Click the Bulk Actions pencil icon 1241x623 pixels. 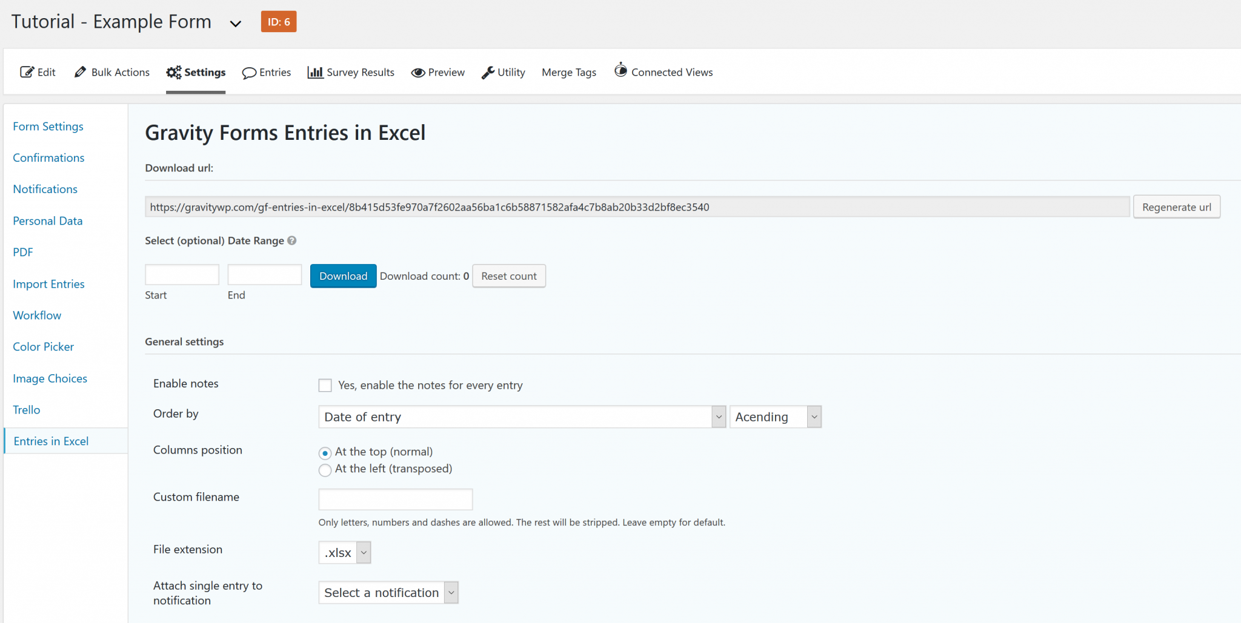[x=80, y=72]
